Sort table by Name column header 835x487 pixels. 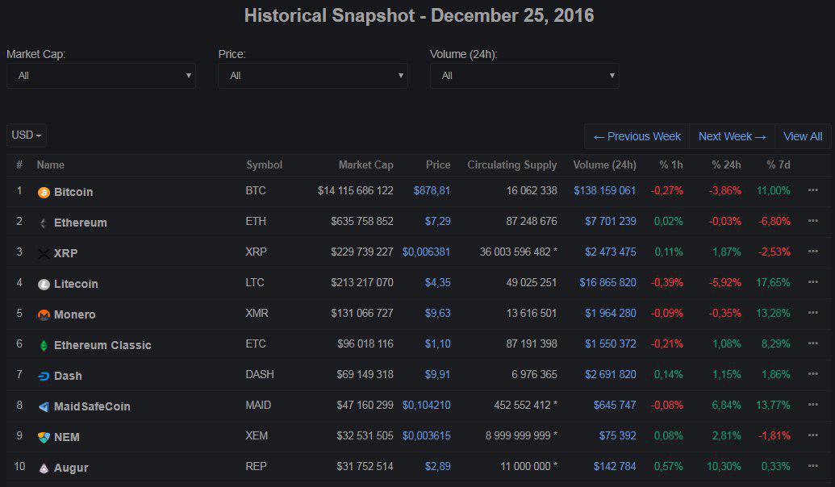pyautogui.click(x=51, y=165)
